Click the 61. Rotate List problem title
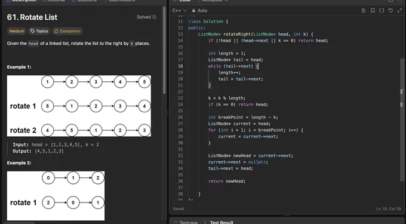Screen dimensions: 406x224 pyautogui.click(x=32, y=17)
